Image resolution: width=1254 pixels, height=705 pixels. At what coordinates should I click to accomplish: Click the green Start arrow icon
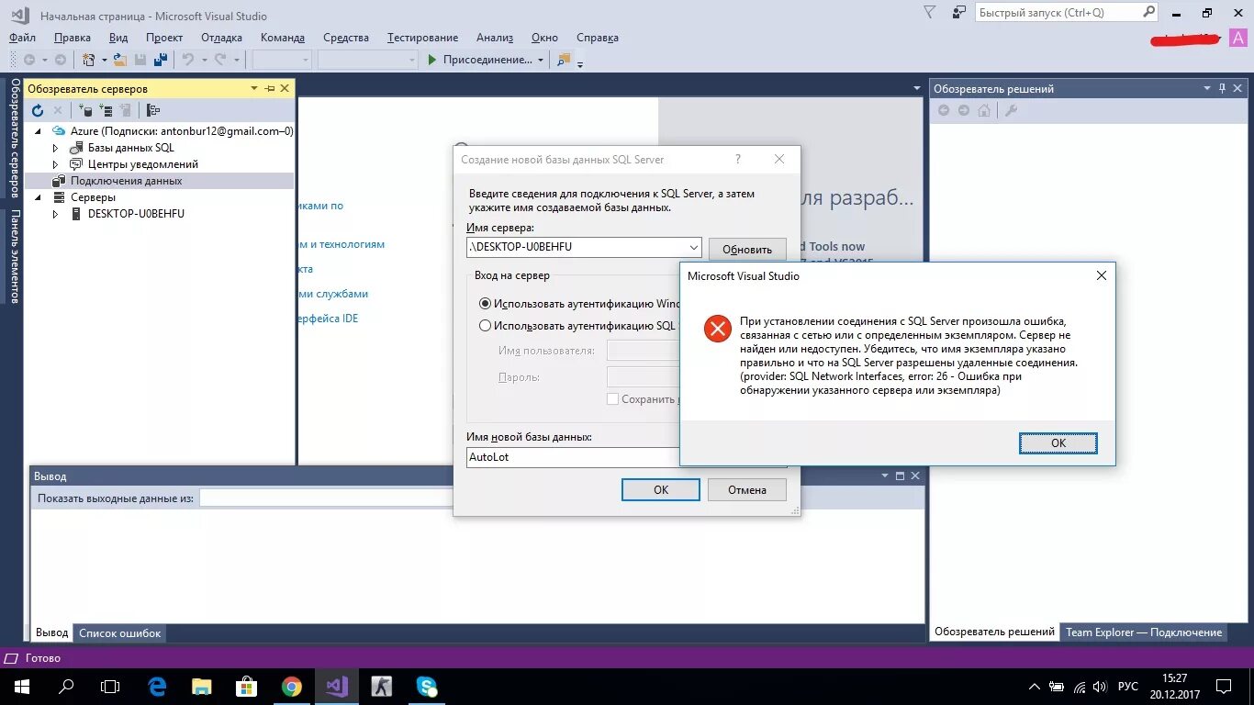tap(433, 60)
